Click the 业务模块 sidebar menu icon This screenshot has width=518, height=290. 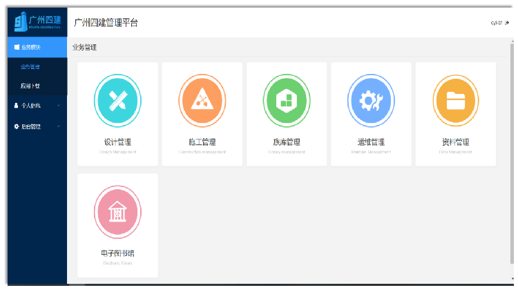point(17,47)
